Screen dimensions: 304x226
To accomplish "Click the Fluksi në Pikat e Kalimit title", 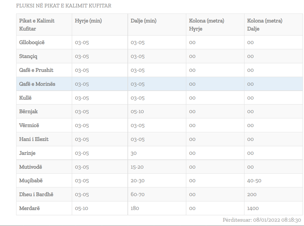I will tap(64, 6).
